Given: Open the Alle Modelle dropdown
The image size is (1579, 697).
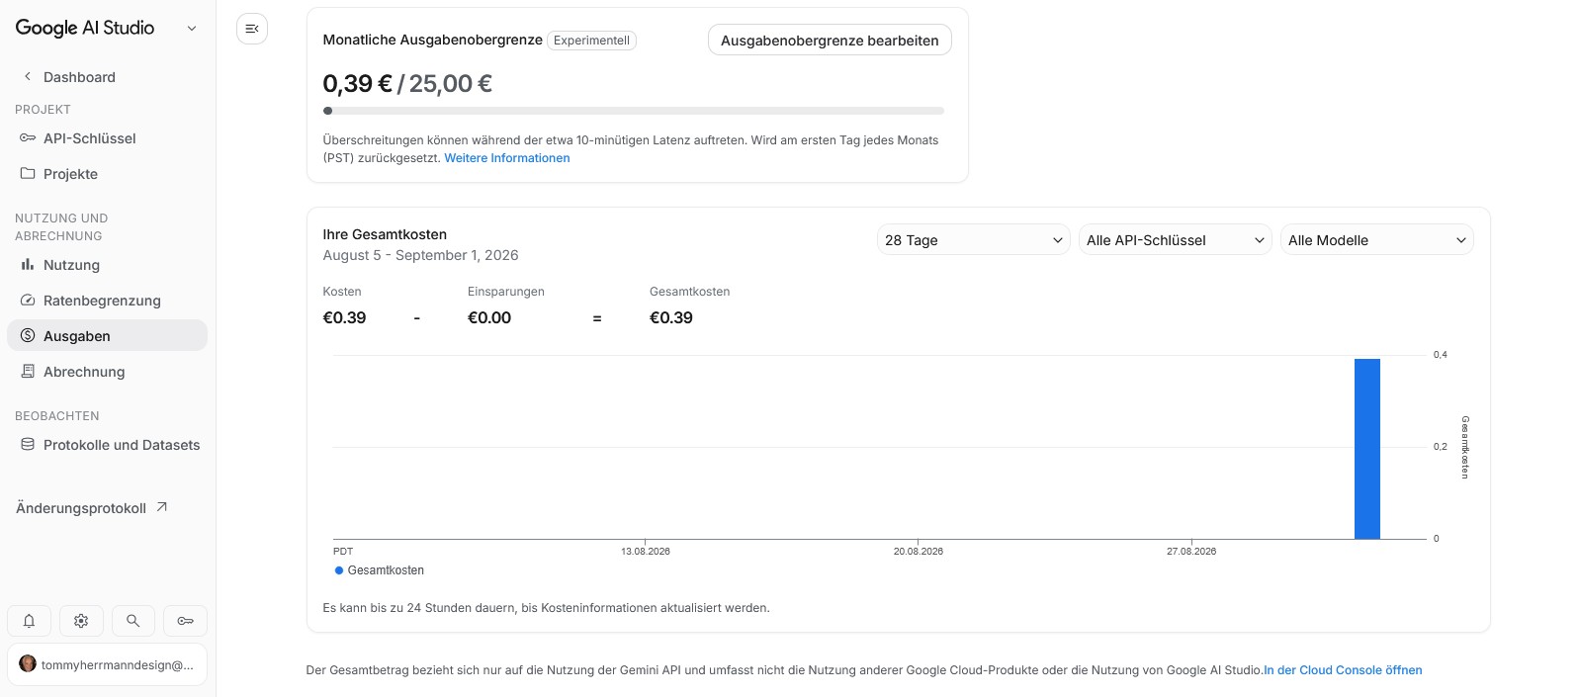Looking at the screenshot, I should [1377, 240].
